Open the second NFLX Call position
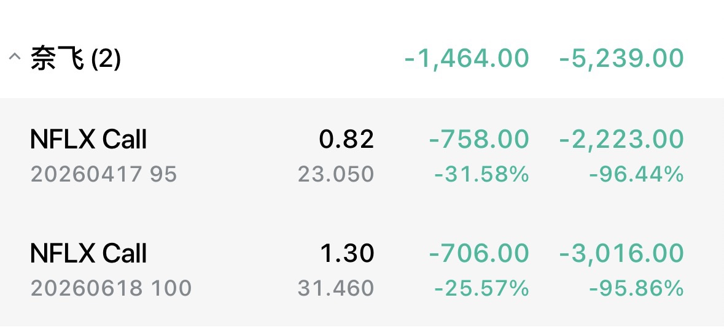The width and height of the screenshot is (724, 330). pyautogui.click(x=88, y=253)
